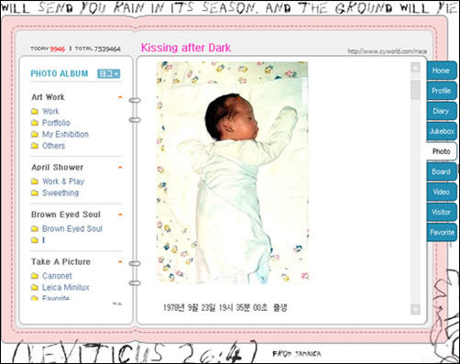Switch to the Diary tab
The width and height of the screenshot is (460, 364).
(441, 111)
